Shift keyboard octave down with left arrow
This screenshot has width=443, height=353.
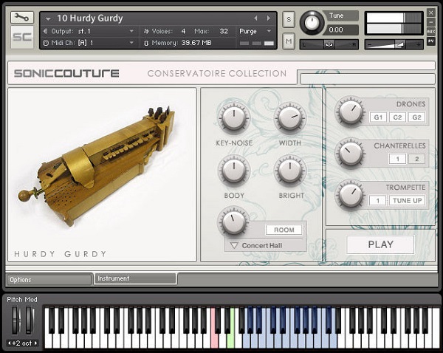click(9, 343)
